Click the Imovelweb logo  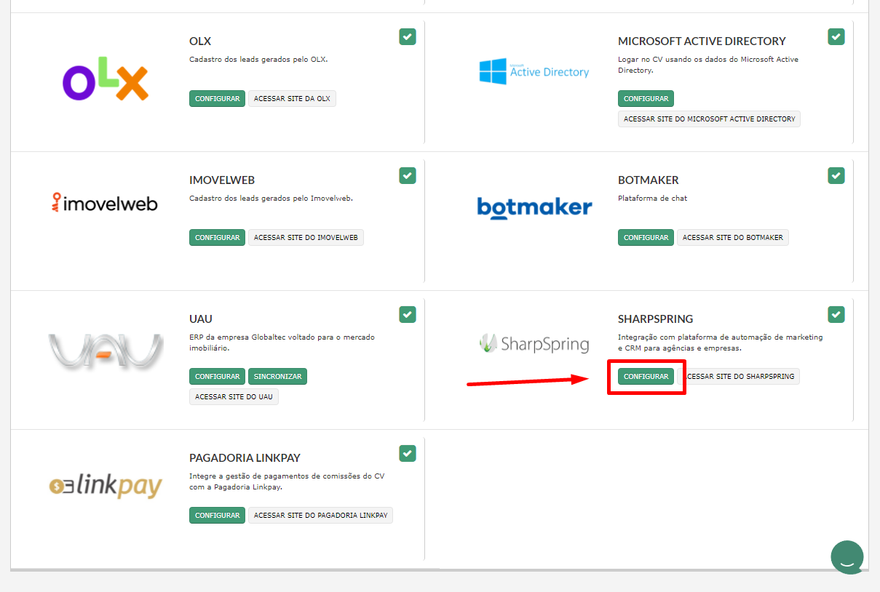click(x=105, y=203)
